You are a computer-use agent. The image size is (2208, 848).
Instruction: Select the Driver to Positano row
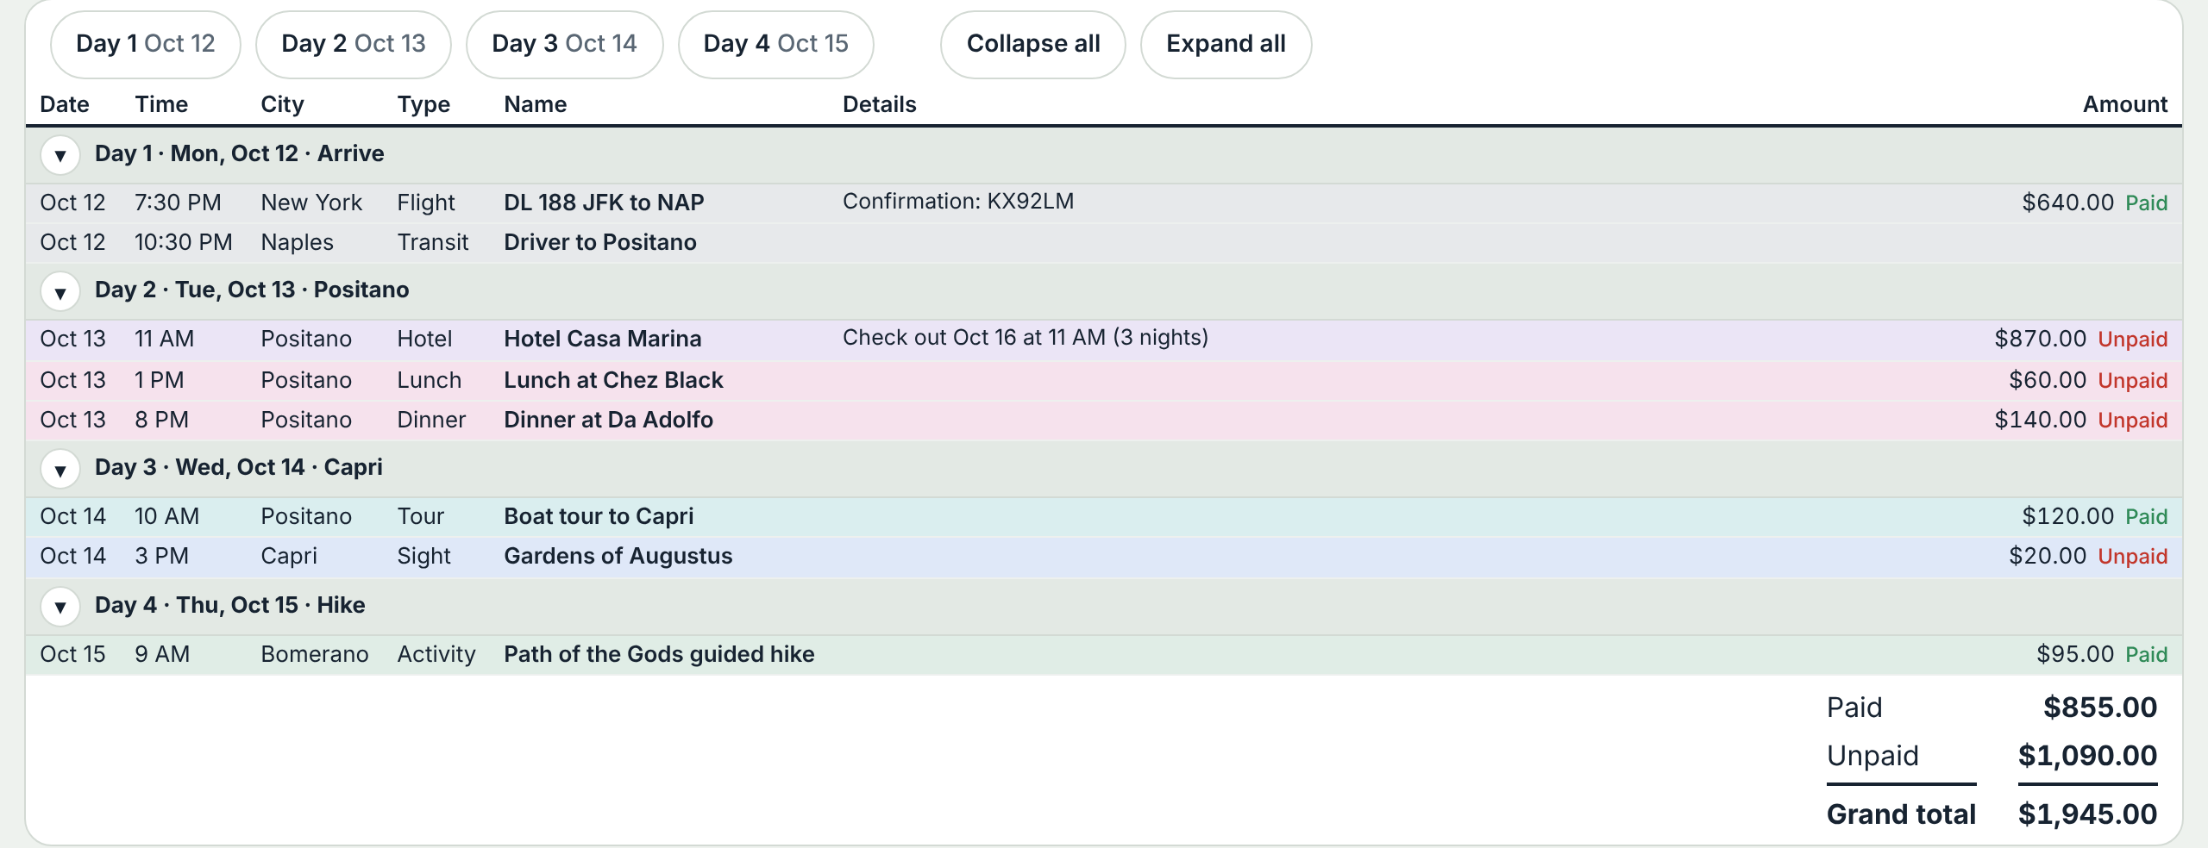[1104, 243]
